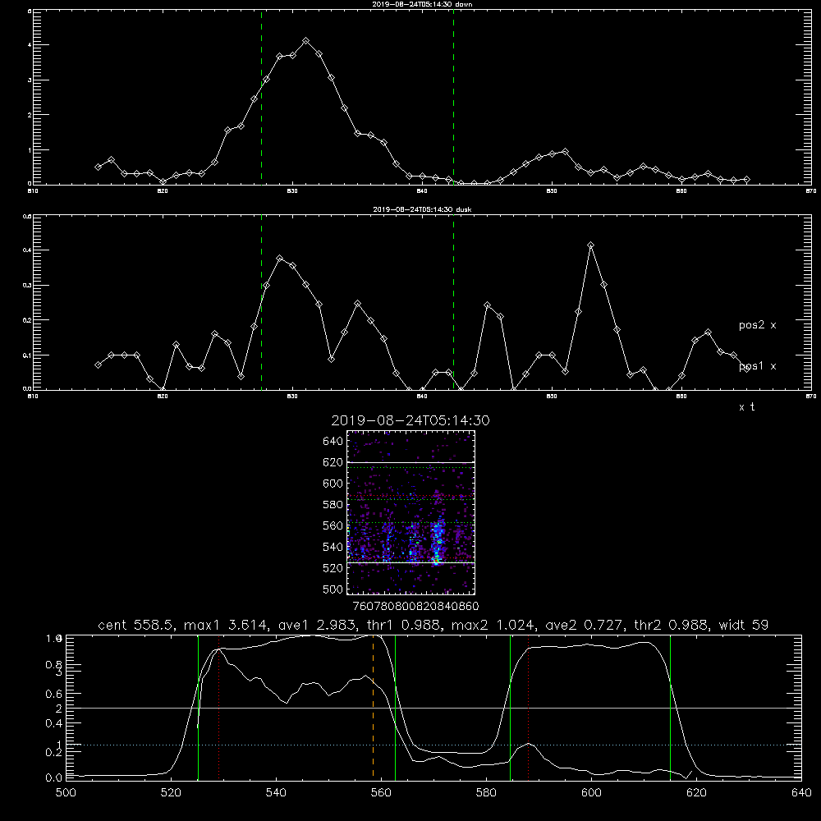Click the 0.6 y-axis label of bottom plot
Image resolution: width=821 pixels, height=821 pixels.
tap(54, 694)
